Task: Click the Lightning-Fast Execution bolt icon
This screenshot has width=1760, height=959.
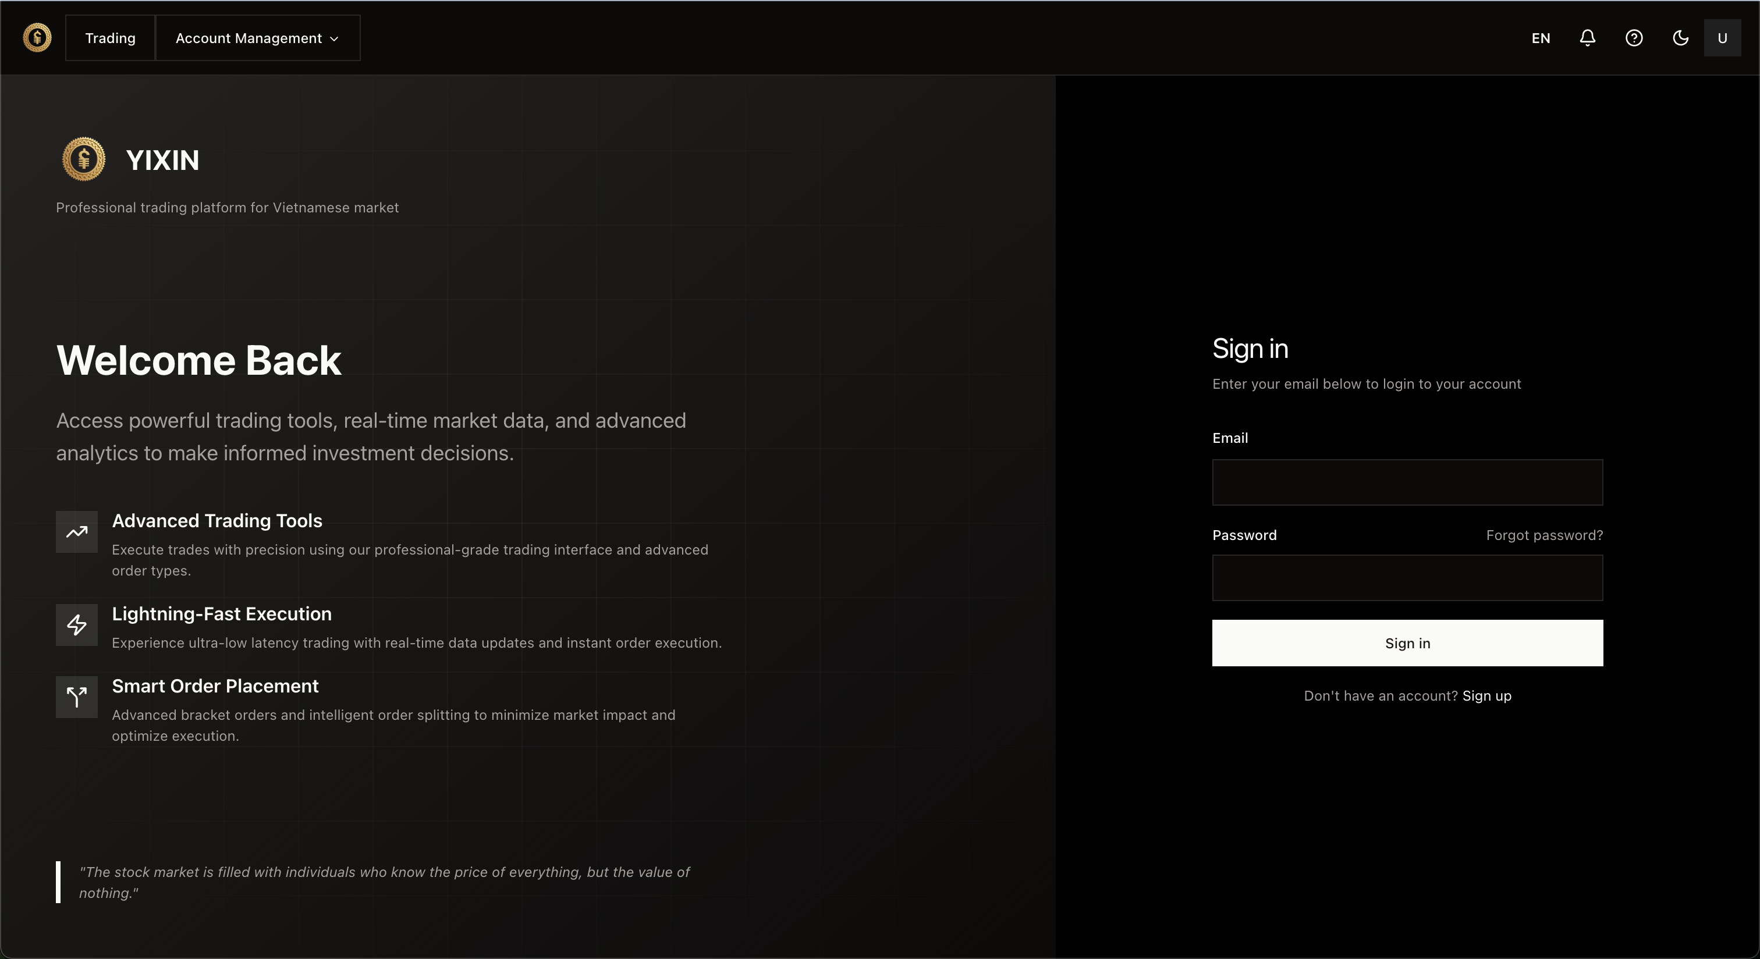Action: click(76, 624)
